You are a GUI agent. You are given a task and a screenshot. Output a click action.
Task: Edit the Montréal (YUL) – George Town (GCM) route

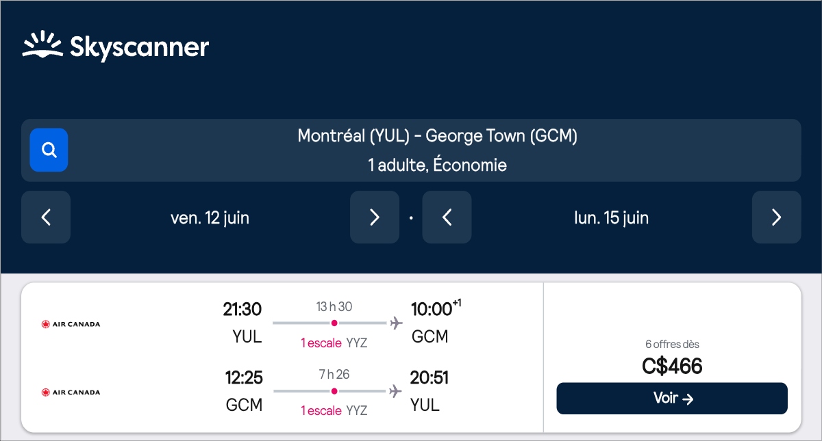pos(437,136)
